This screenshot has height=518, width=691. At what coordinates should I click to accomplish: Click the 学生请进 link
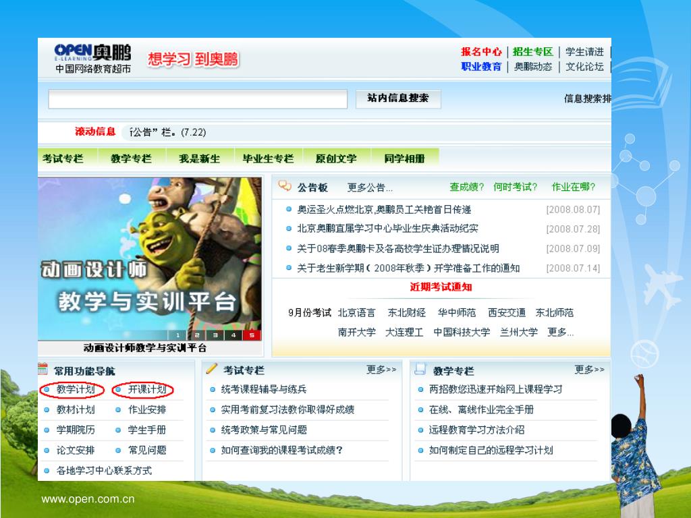(x=584, y=52)
